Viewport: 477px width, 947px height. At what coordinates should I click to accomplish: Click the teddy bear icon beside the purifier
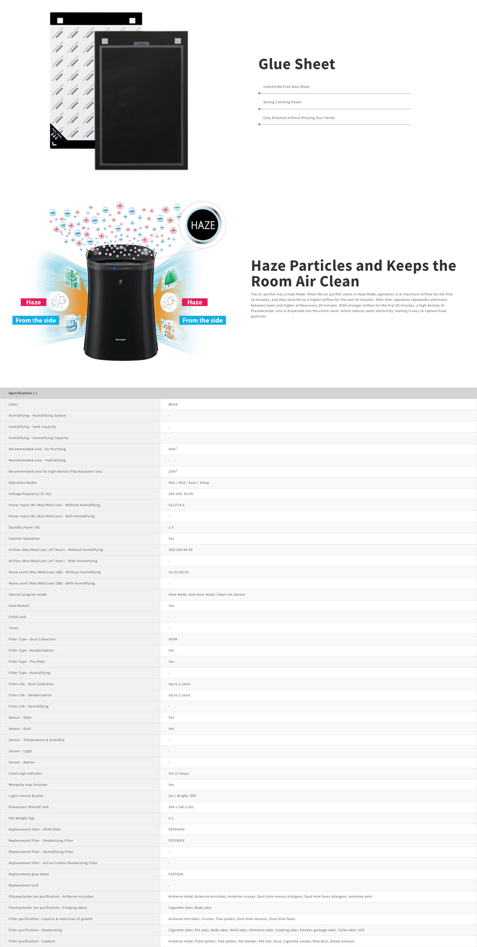(169, 329)
